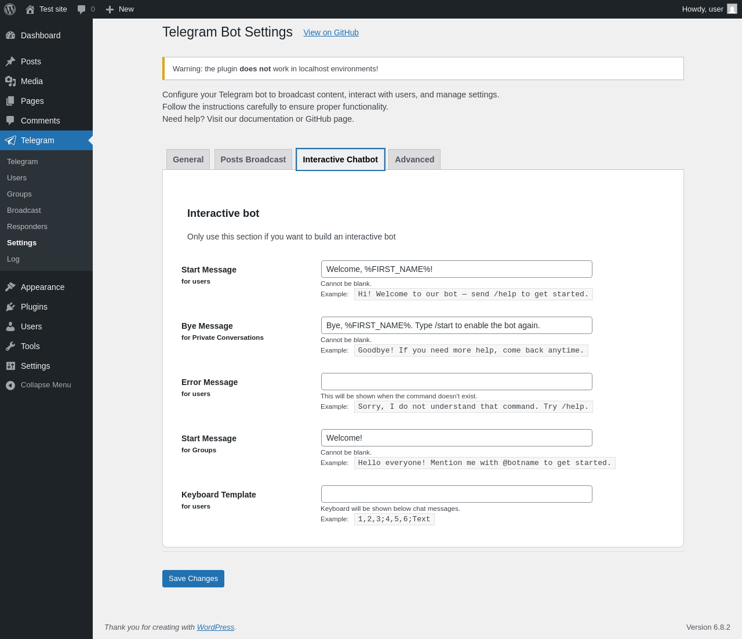
Task: Open the Advanced tab
Action: (x=414, y=159)
